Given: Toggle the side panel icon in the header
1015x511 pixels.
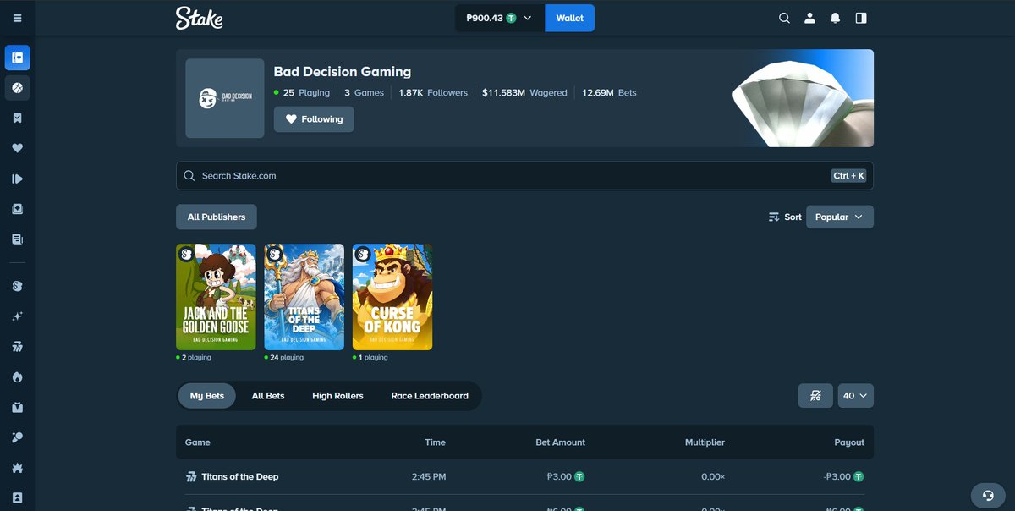Looking at the screenshot, I should [861, 18].
